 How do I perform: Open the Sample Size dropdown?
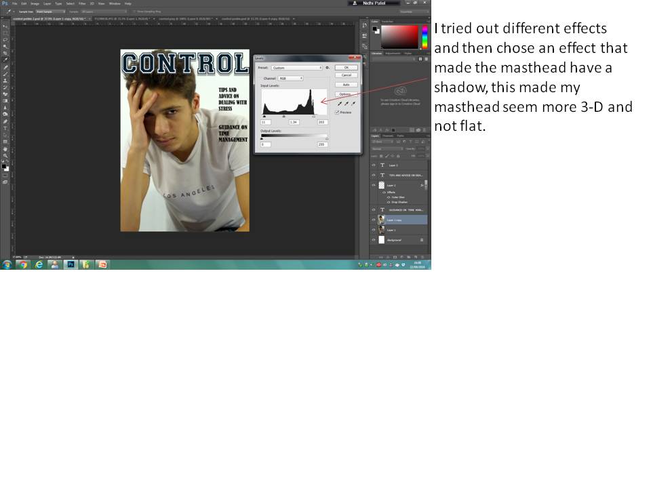point(50,12)
